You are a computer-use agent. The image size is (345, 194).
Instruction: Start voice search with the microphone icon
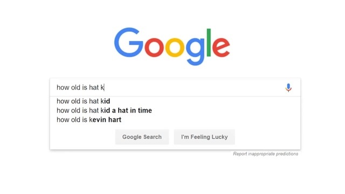(x=288, y=87)
